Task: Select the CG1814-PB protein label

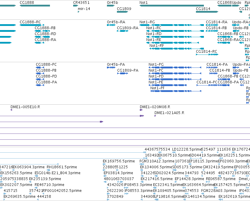Action: [x=220, y=70]
